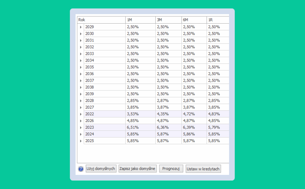Sort by the Rok column header
The width and height of the screenshot is (305, 189).
coord(101,20)
